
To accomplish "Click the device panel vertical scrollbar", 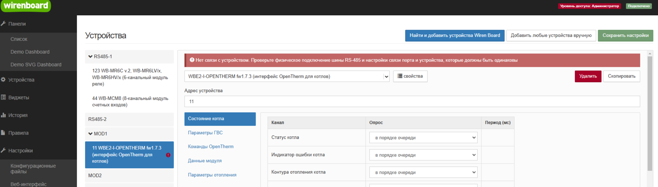I will click(x=650, y=113).
